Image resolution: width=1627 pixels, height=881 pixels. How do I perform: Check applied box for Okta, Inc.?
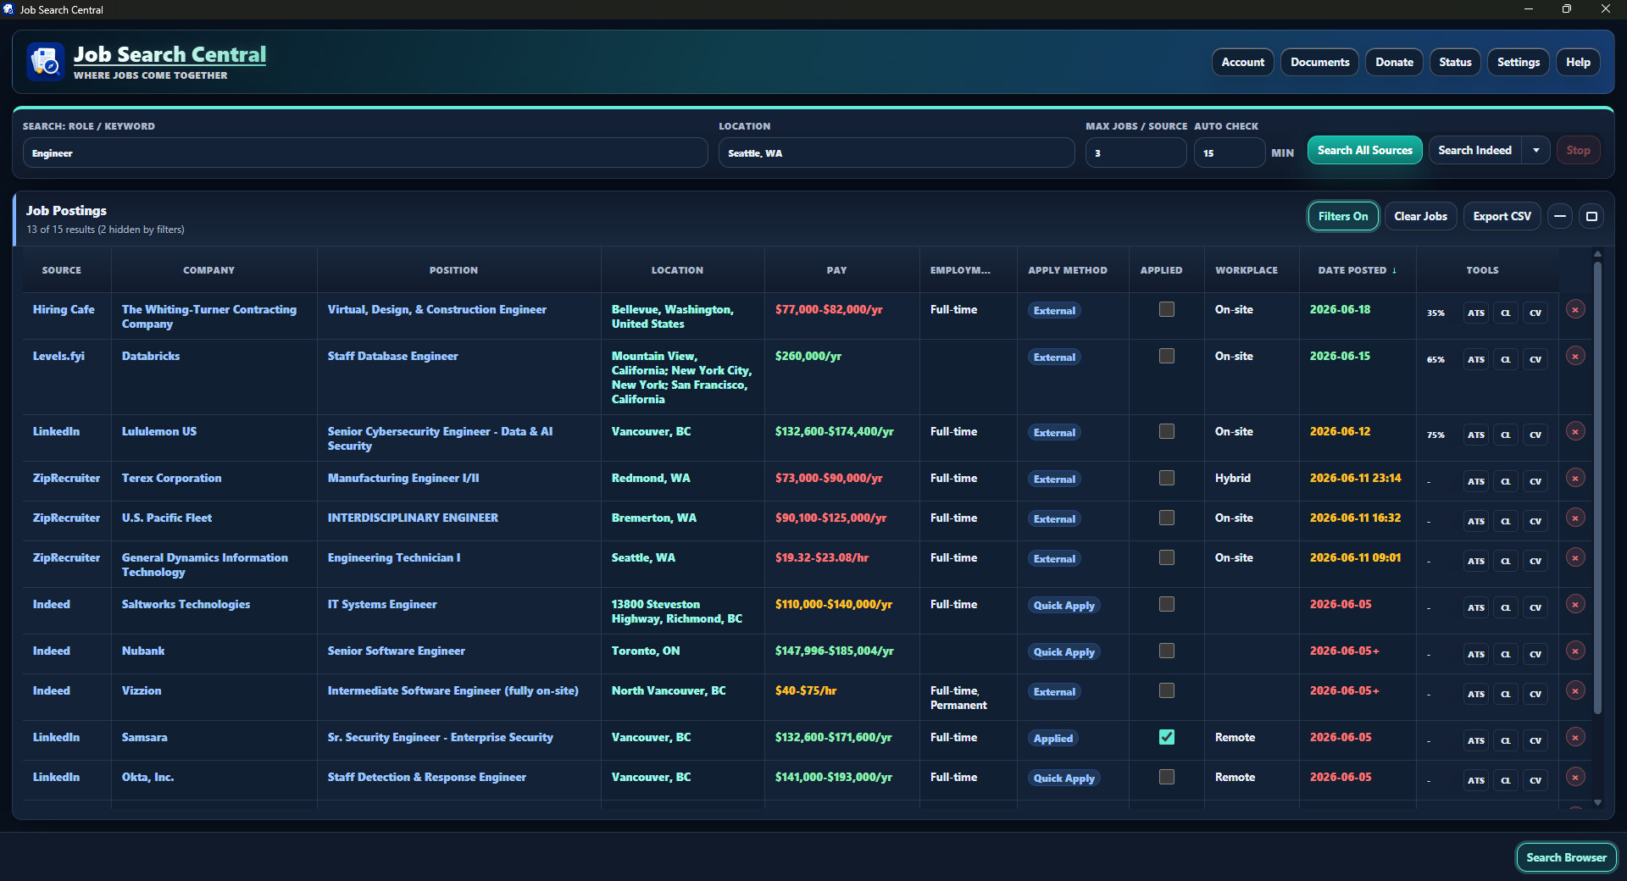coord(1167,778)
